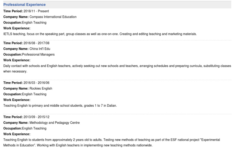The height and width of the screenshot is (149, 237).
Task: Click the last Work Experience label
Action: coord(17,134)
